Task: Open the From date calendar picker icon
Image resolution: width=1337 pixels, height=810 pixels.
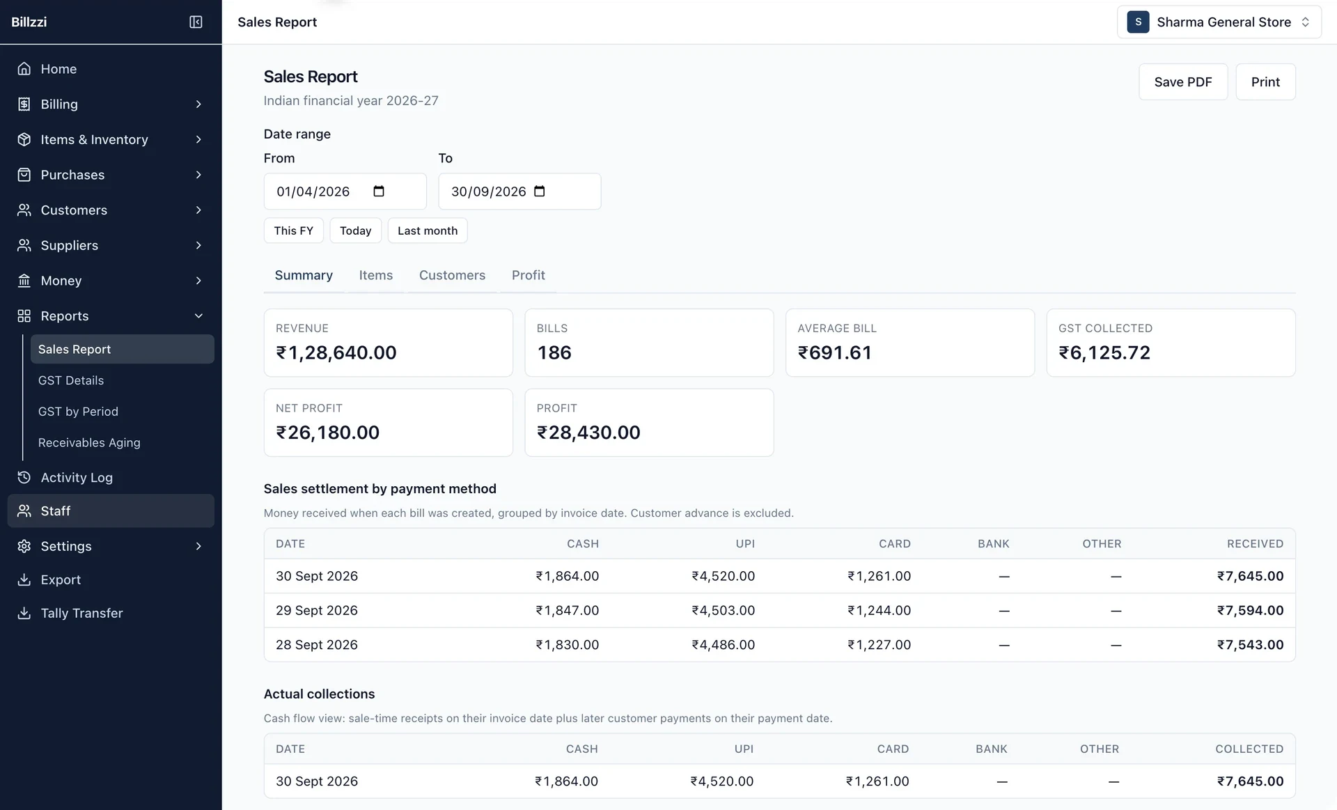Action: [379, 192]
